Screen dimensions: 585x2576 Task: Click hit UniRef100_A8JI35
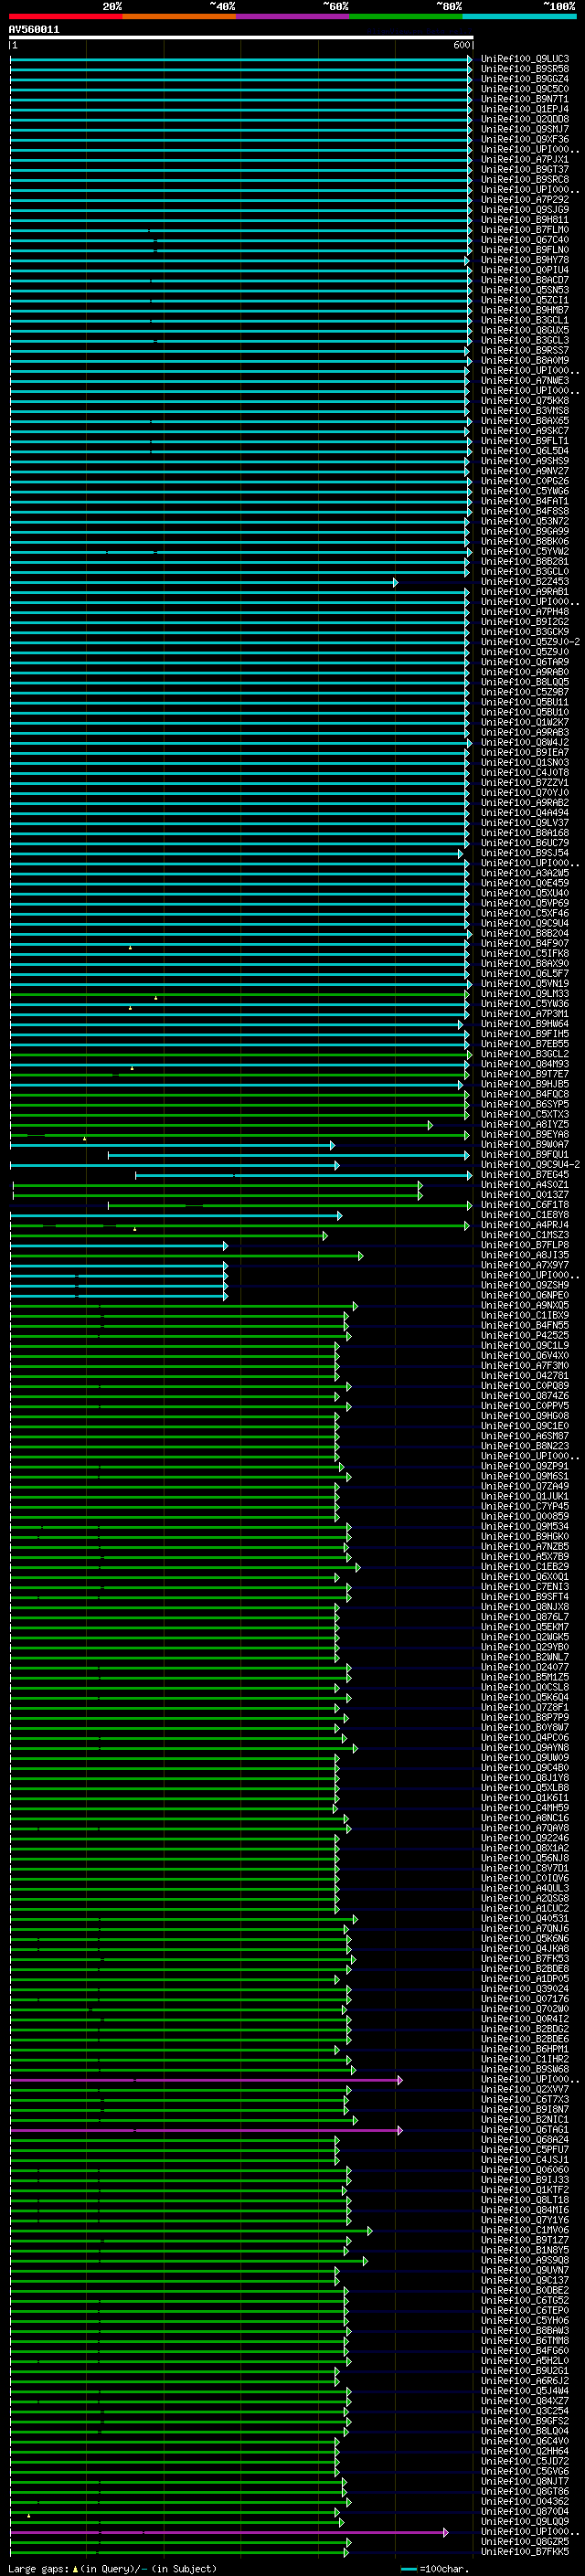(524, 1255)
